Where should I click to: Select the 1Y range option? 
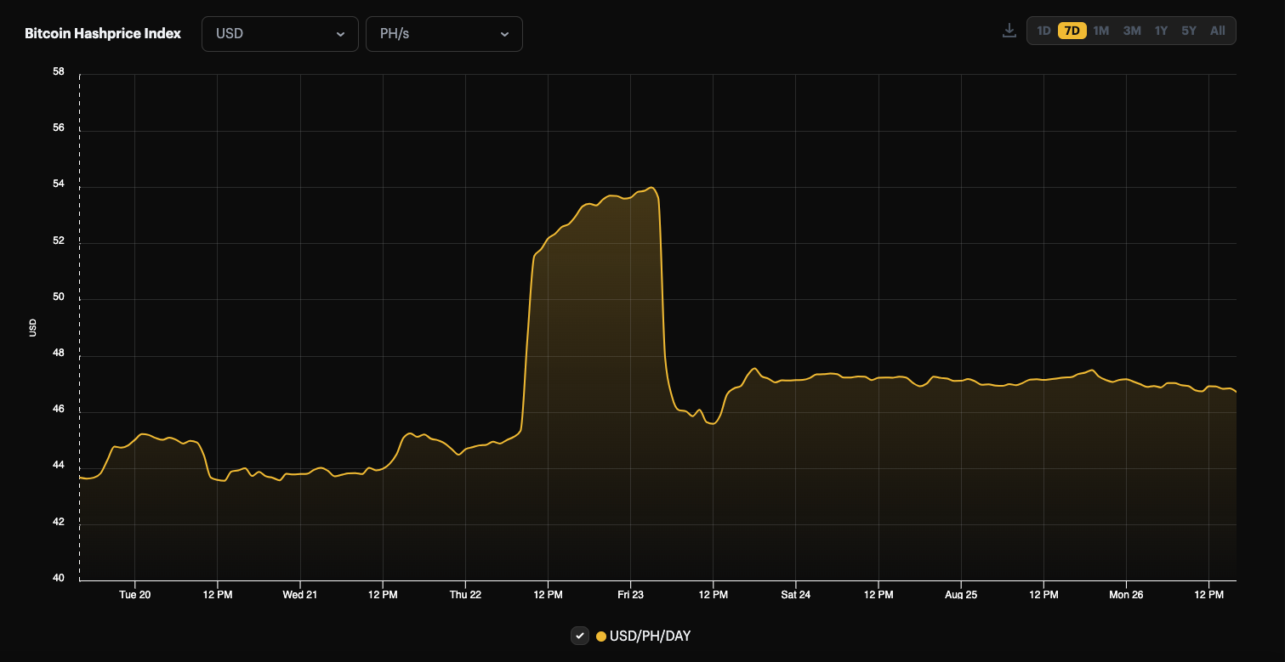[1162, 30]
